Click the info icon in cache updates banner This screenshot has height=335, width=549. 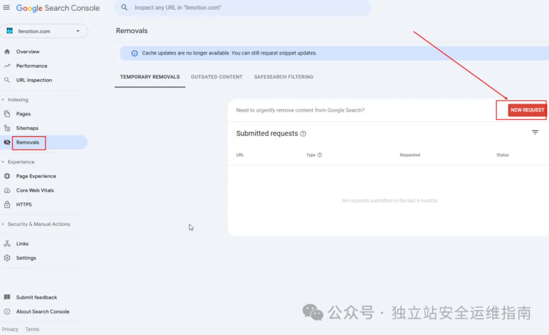point(135,53)
